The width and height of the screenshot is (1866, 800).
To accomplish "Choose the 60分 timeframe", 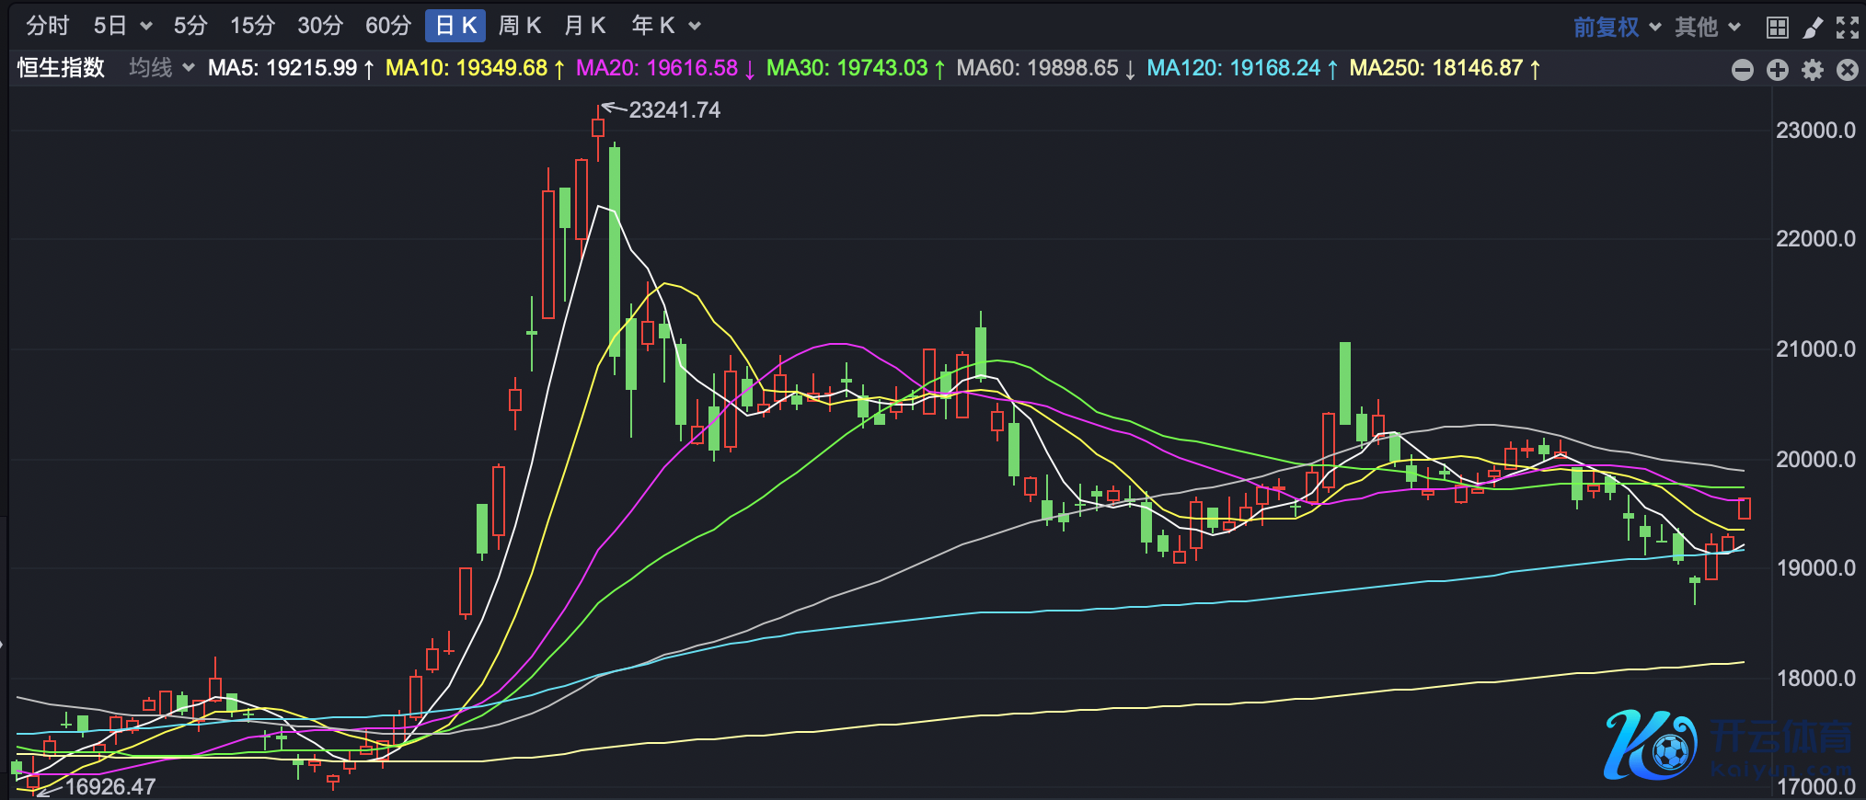I will pyautogui.click(x=387, y=26).
